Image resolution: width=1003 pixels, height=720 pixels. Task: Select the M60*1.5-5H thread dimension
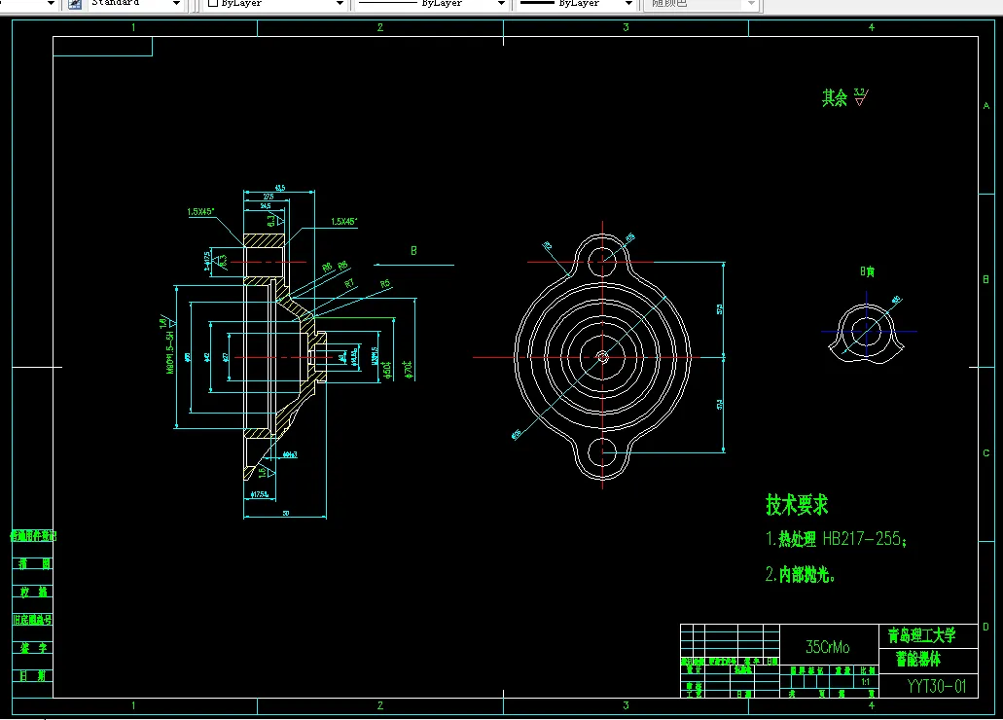[169, 352]
